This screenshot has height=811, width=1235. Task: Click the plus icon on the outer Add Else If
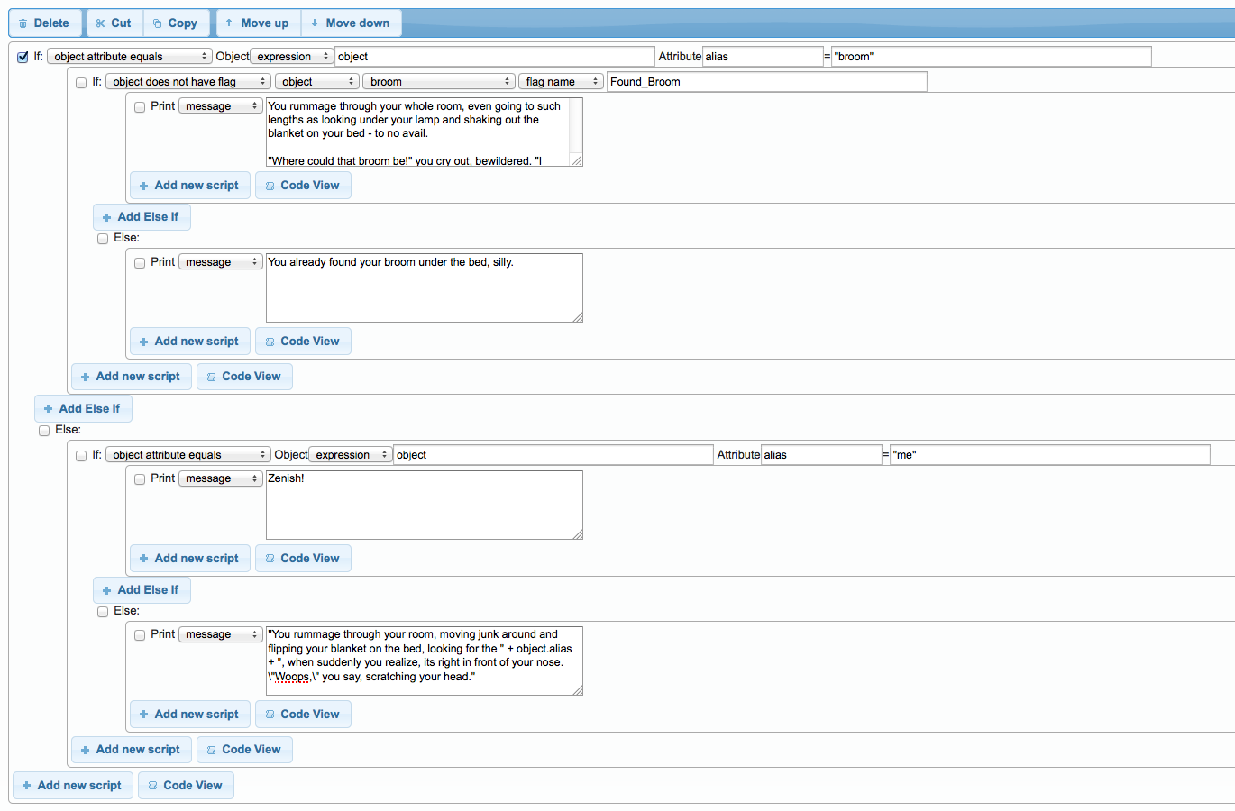(x=47, y=408)
